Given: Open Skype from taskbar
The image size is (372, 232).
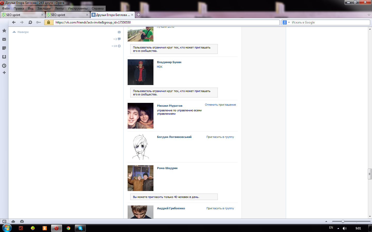Looking at the screenshot, I should (80, 228).
